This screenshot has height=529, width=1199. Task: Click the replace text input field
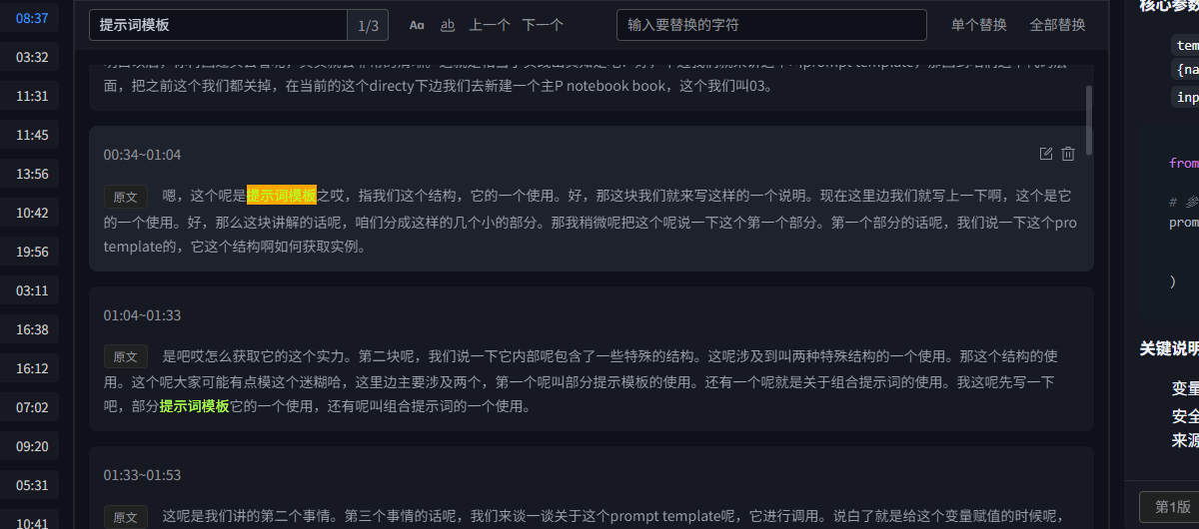click(x=771, y=25)
